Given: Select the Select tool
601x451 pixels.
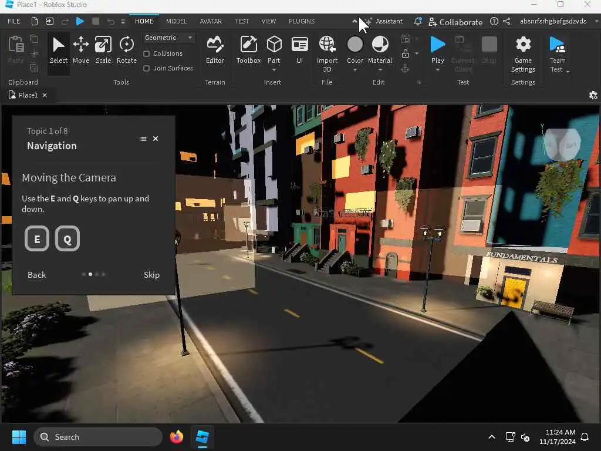Looking at the screenshot, I should [x=58, y=51].
